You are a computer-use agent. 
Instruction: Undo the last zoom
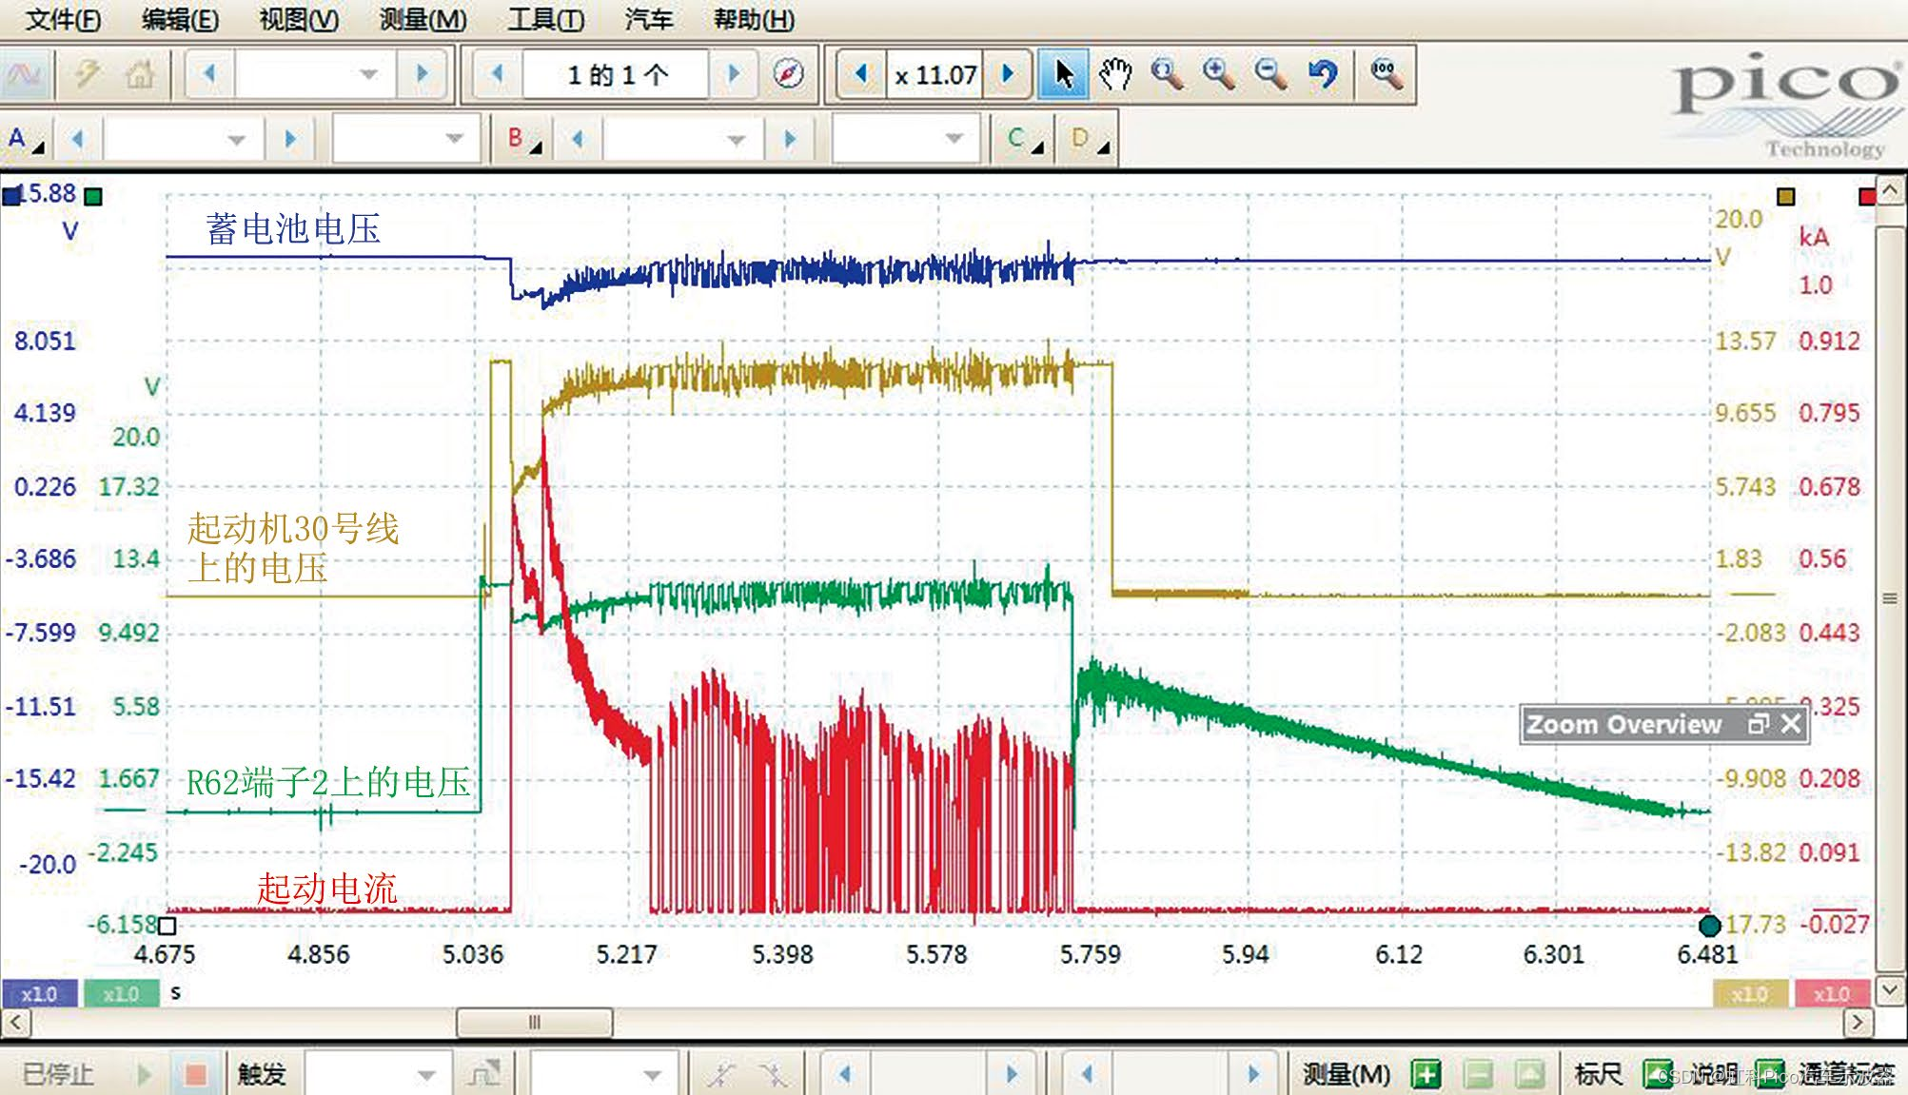1323,74
